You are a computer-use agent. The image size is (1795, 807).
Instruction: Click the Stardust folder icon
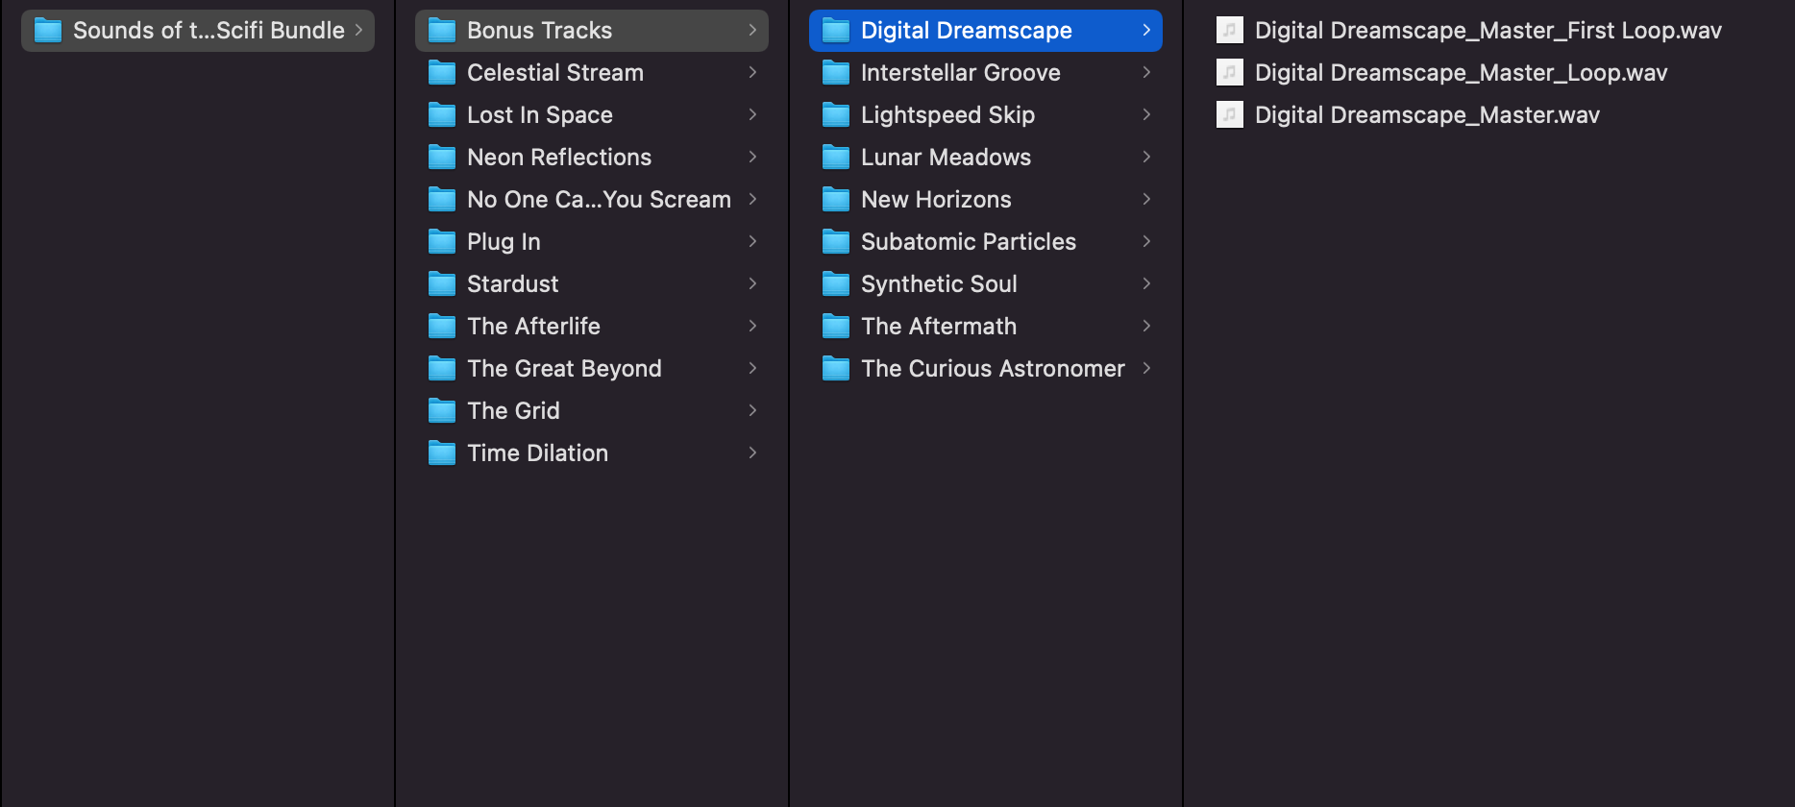(x=442, y=284)
